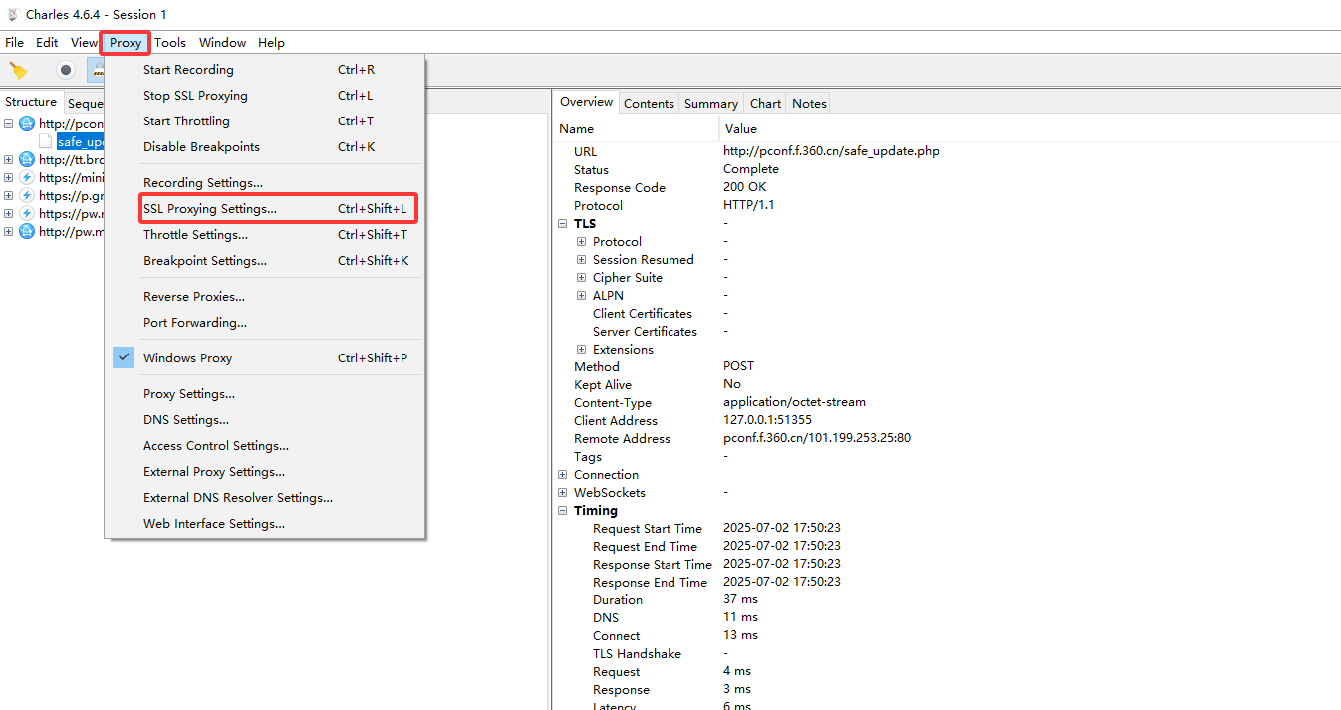This screenshot has height=710, width=1341.
Task: Open Access Control Settings... menu item
Action: pos(265,446)
